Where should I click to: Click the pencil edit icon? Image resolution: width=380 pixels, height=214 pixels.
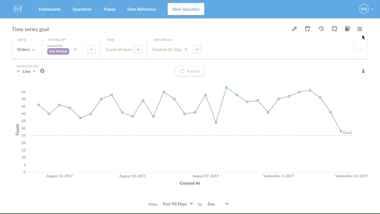click(294, 29)
